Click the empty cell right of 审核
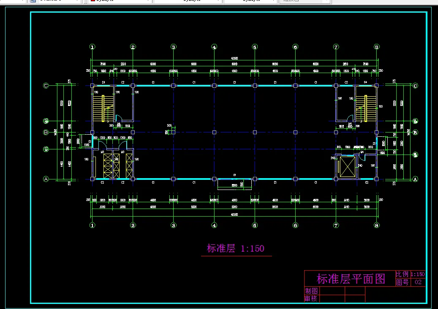This screenshot has width=438, height=309. 332,299
